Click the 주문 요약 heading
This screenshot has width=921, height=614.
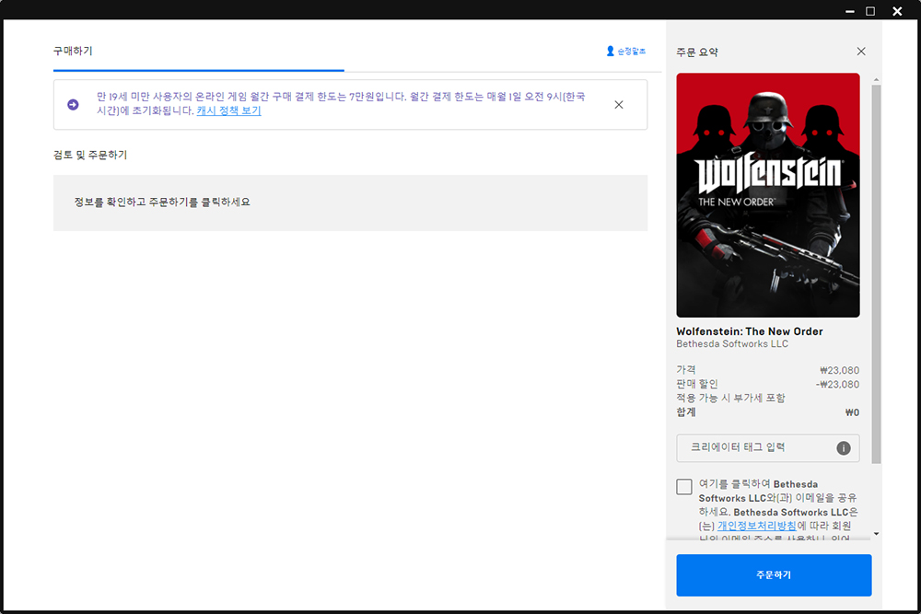click(696, 52)
